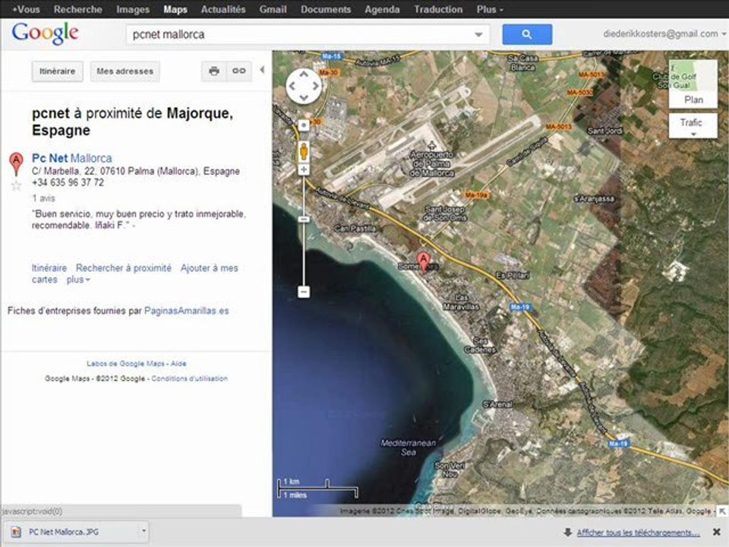Click the map pan control's up arrow
The height and width of the screenshot is (547, 729).
pos(304,74)
